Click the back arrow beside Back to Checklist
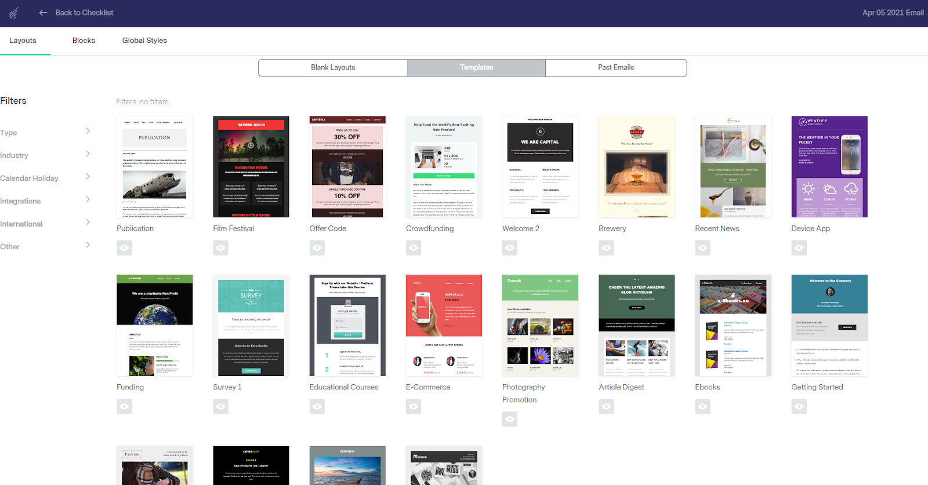The height and width of the screenshot is (485, 928). [43, 13]
